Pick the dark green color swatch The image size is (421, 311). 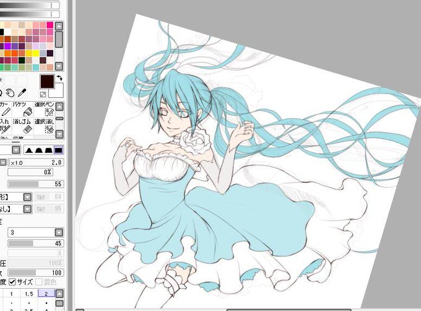22,60
